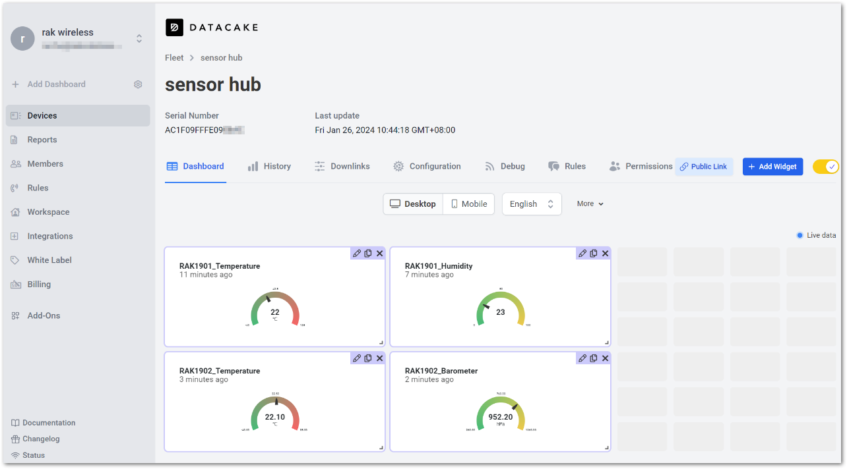Click the serial number AC1F09FFFE09 value
Image resolution: width=847 pixels, height=469 pixels.
click(x=204, y=130)
